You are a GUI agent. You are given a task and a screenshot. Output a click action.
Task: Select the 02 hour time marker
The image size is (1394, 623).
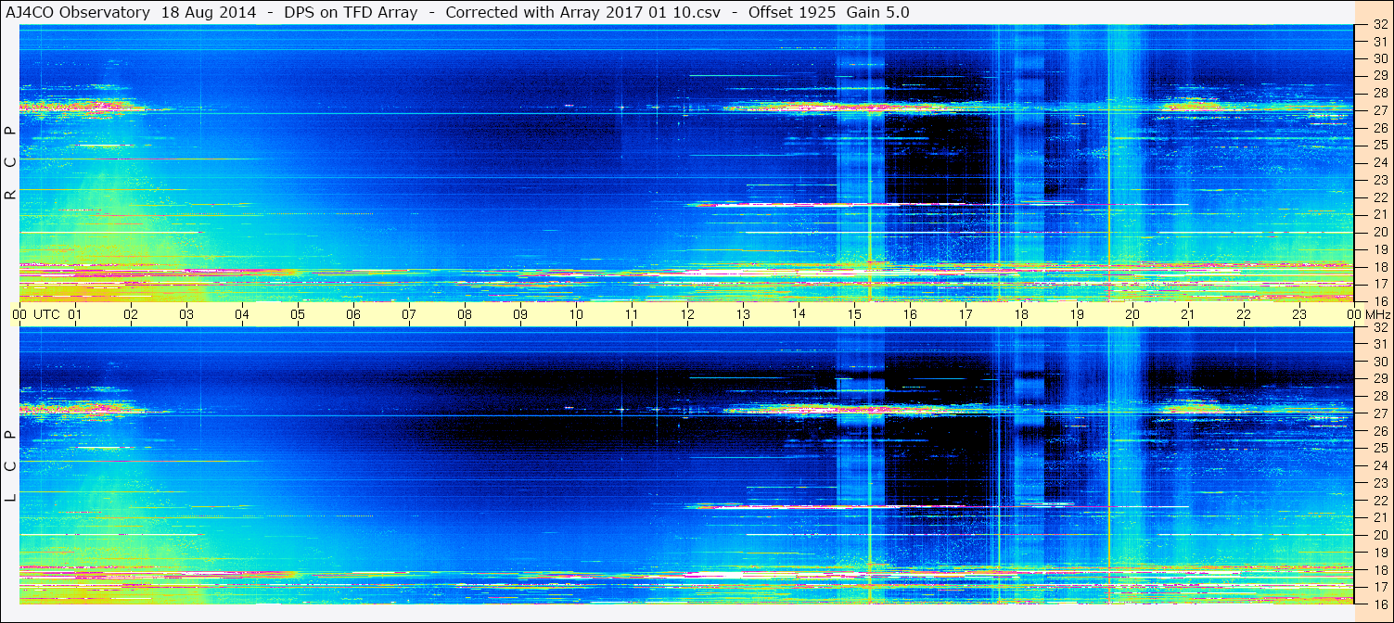[131, 315]
